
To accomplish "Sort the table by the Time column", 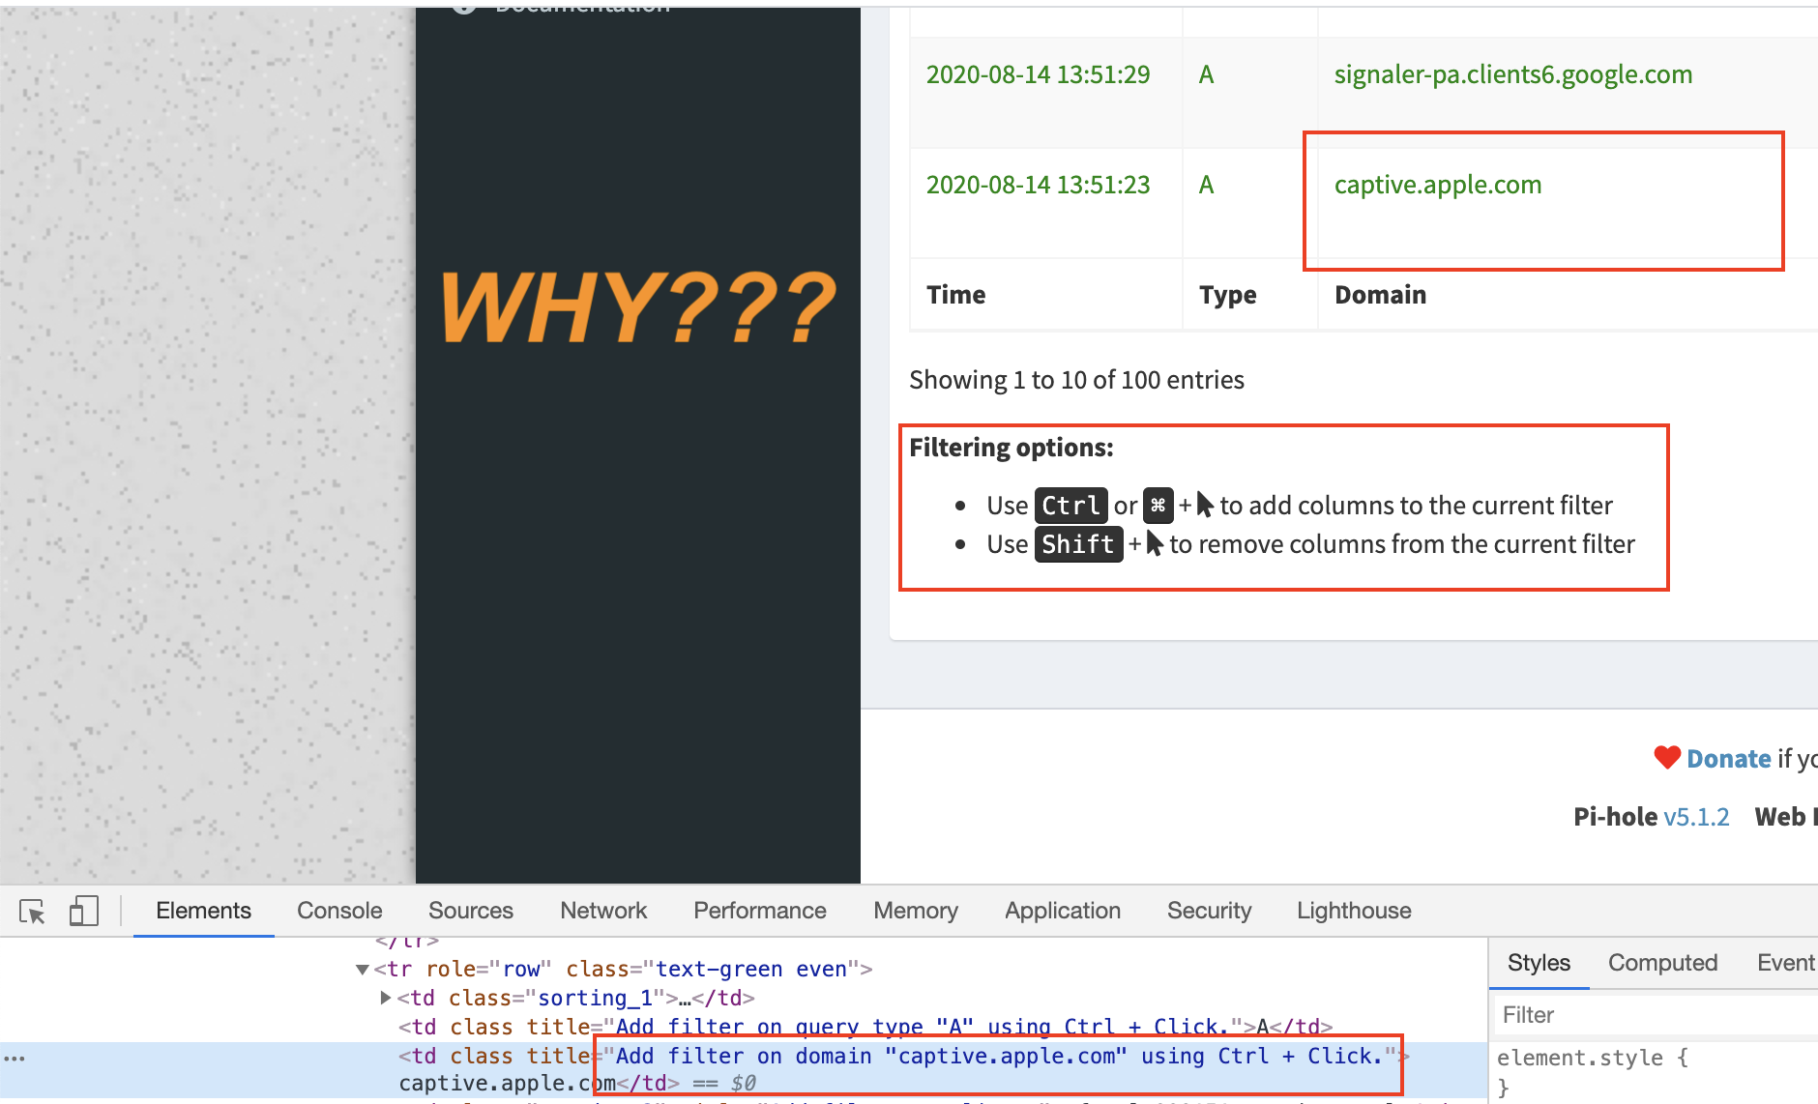I will point(955,294).
